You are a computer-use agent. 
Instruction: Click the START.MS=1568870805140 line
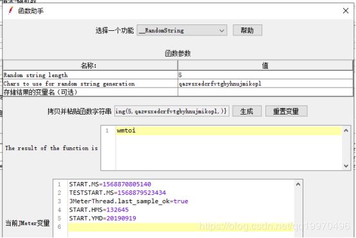point(110,184)
